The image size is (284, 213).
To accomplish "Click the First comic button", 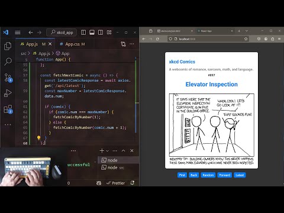I will (182, 175).
